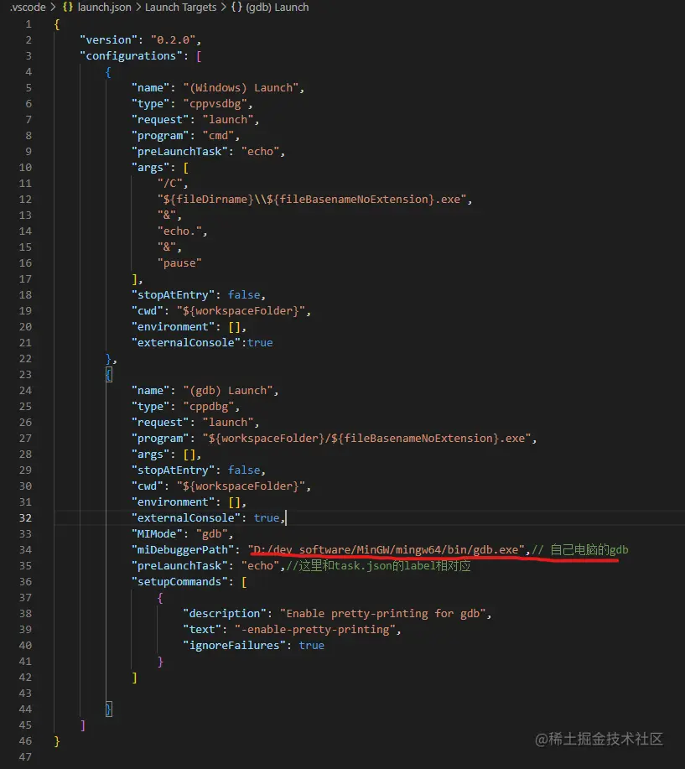The image size is (685, 769).
Task: Click the "preLaunchTask" key on line 9
Action: (x=179, y=152)
